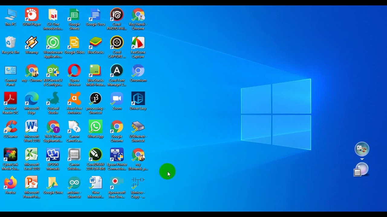Launch Apowersoft Free Screen Recorder icon
Screen dimensions: 387x217
click(x=117, y=188)
